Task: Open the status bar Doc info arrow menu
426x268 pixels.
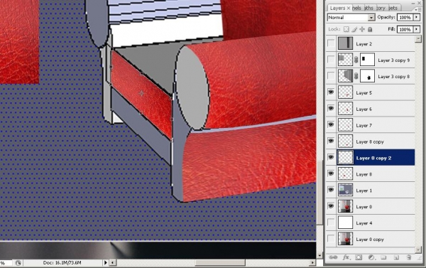Action: coord(106,263)
